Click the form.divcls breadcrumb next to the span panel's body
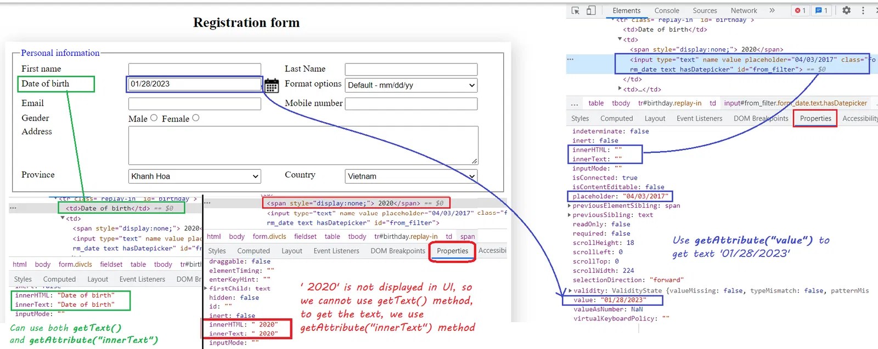Viewport: 878px width, 349px height. tap(269, 237)
